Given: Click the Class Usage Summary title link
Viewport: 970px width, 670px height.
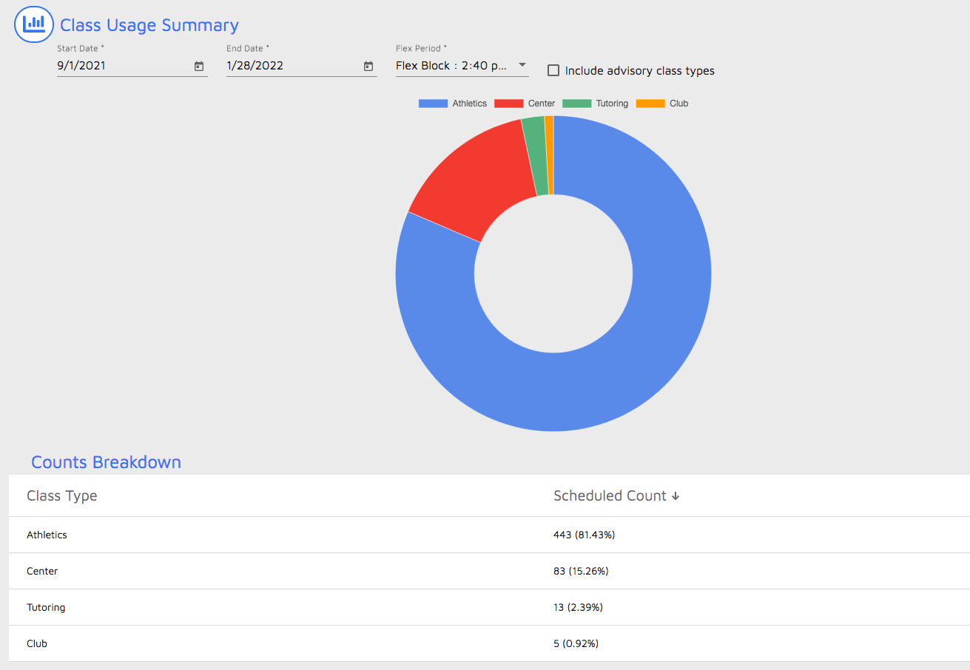Looking at the screenshot, I should [x=149, y=25].
